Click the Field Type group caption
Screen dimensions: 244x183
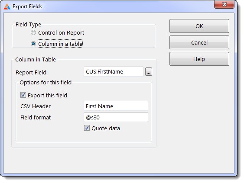(28, 25)
